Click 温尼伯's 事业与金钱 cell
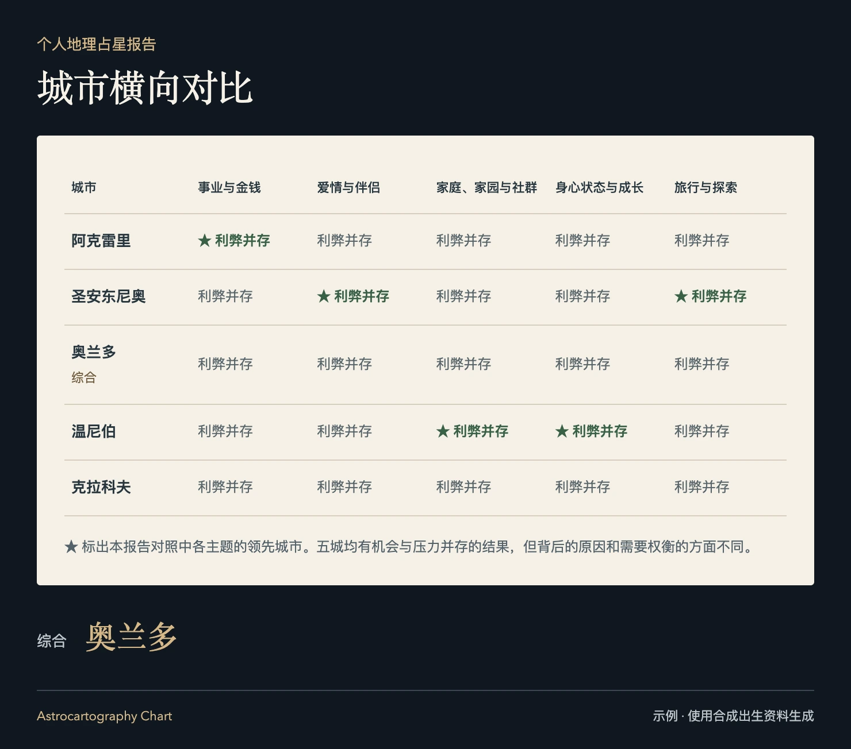Screen dimensions: 851x749 pos(225,431)
